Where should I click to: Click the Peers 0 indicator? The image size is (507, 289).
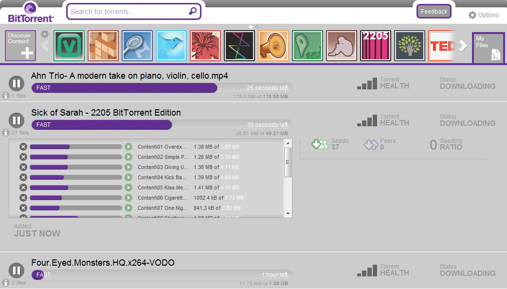coord(380,144)
